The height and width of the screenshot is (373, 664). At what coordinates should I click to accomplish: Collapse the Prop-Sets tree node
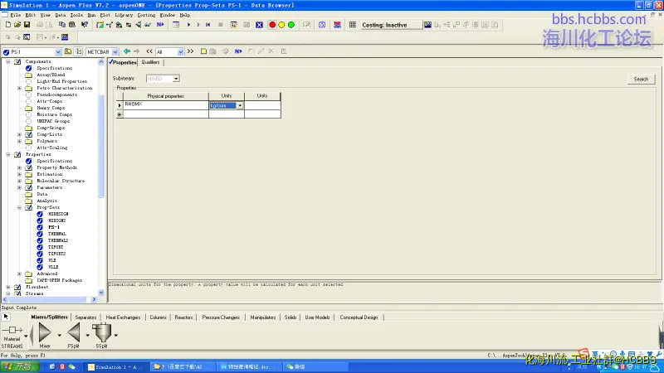(x=19, y=207)
